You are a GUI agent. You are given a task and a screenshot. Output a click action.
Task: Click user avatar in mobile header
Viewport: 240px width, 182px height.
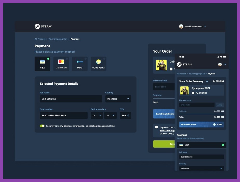[220, 65]
